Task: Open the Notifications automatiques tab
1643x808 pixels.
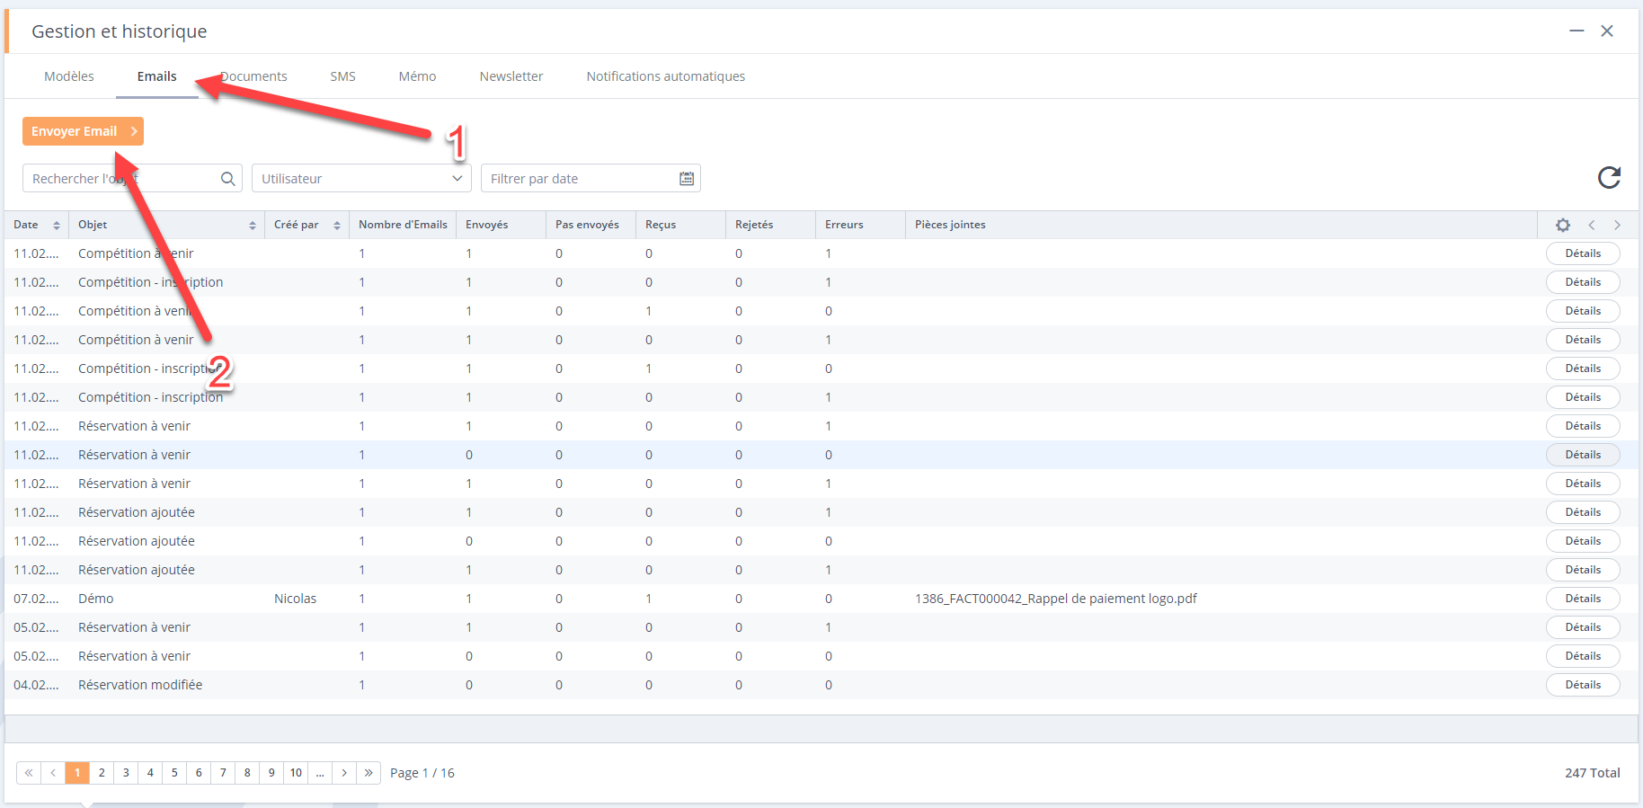Action: pyautogui.click(x=666, y=76)
